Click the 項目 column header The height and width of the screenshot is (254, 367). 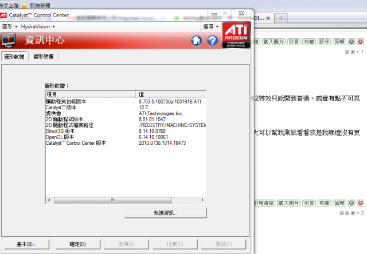coord(91,94)
